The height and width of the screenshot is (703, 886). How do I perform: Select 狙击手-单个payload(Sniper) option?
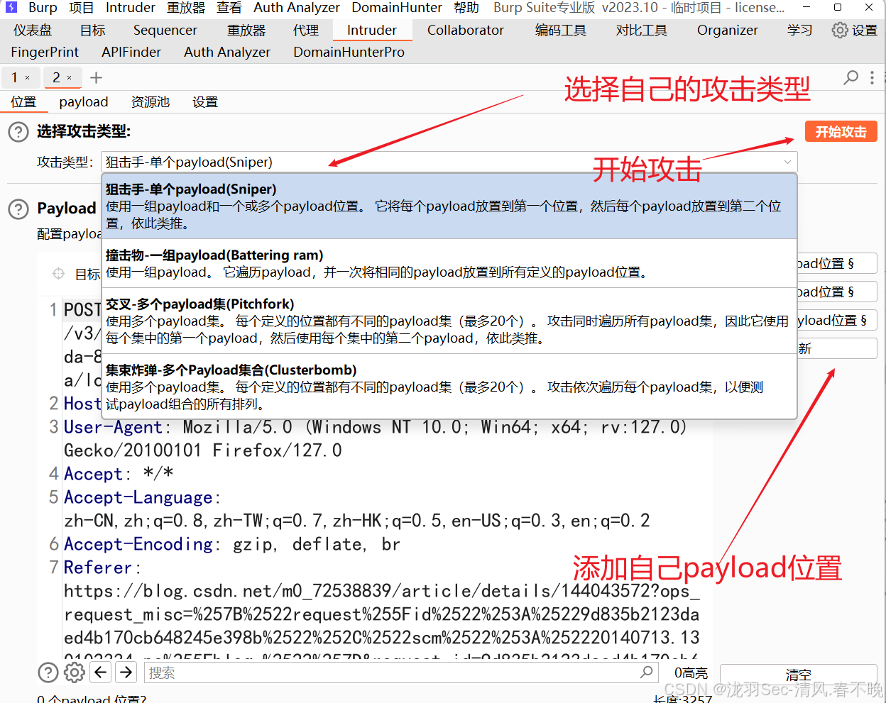449,206
